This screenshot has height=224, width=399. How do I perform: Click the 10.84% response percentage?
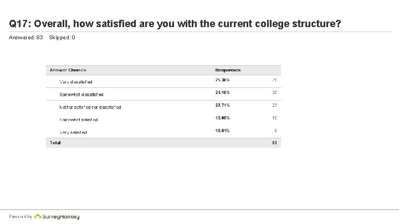tap(223, 131)
